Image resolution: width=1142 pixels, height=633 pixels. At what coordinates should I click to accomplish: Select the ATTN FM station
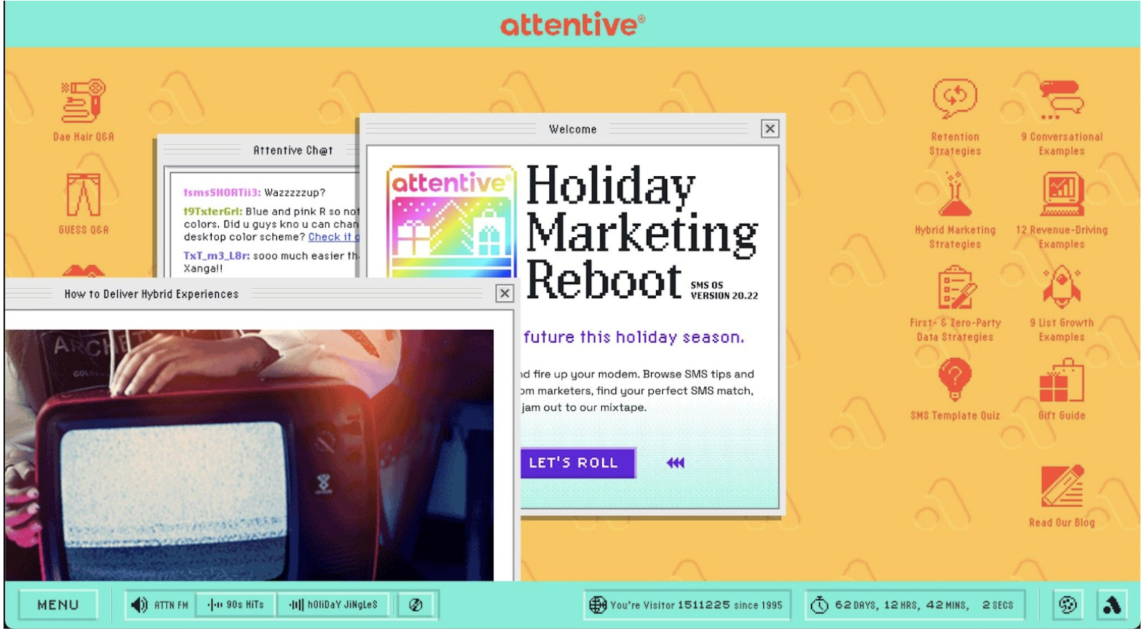(170, 605)
